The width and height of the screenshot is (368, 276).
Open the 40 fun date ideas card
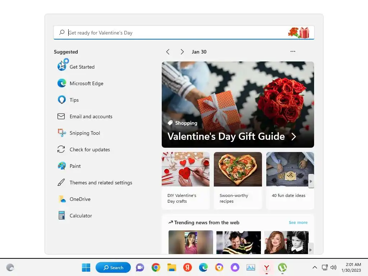[x=290, y=180]
